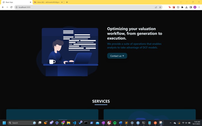Click the SERVICES heading
Screen dimensions: 202x126
101,101
